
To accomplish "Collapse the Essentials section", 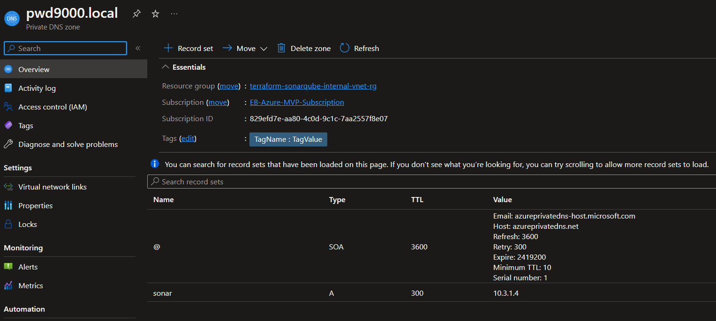I will (165, 67).
